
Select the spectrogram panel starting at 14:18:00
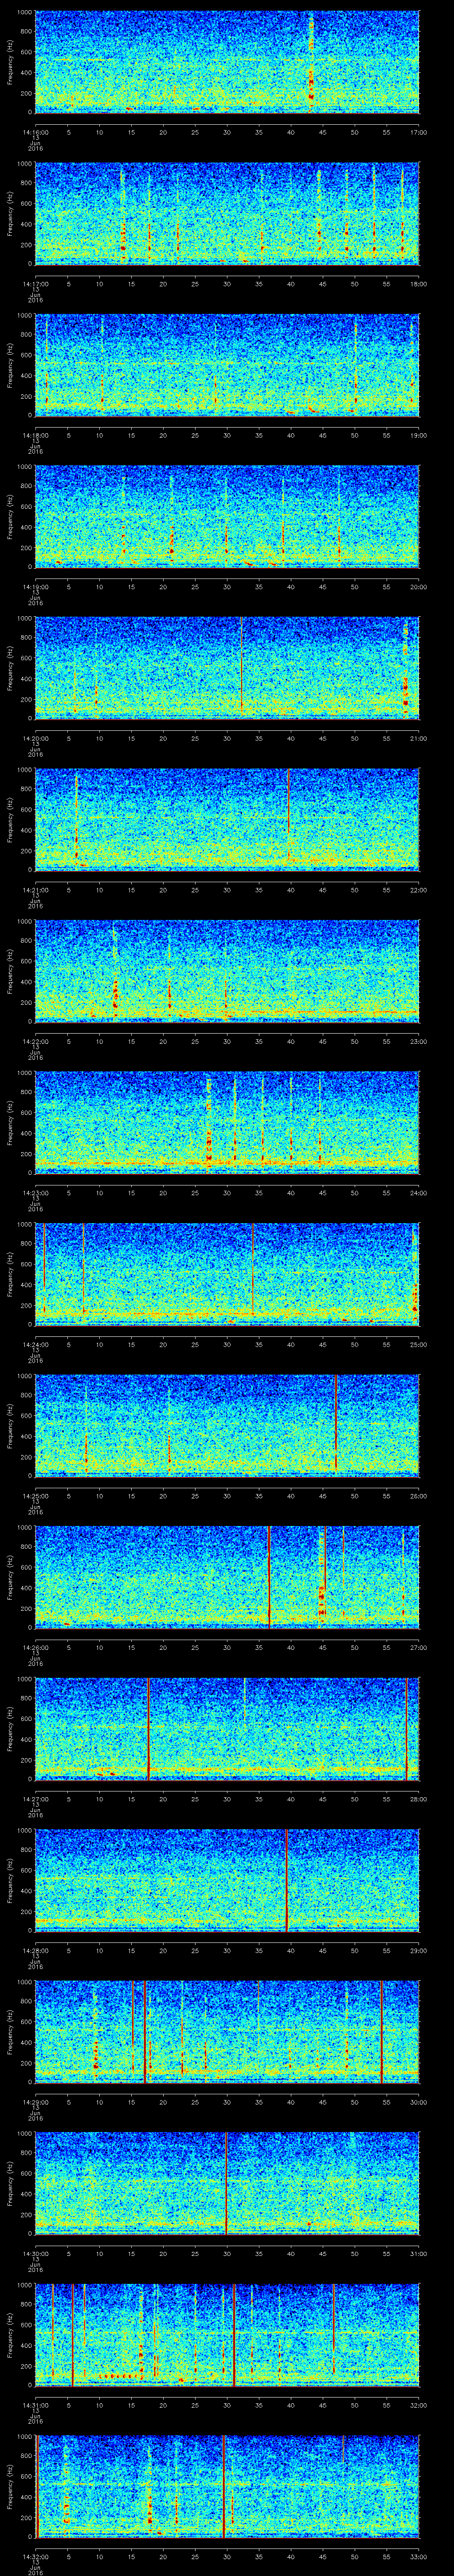click(x=227, y=364)
